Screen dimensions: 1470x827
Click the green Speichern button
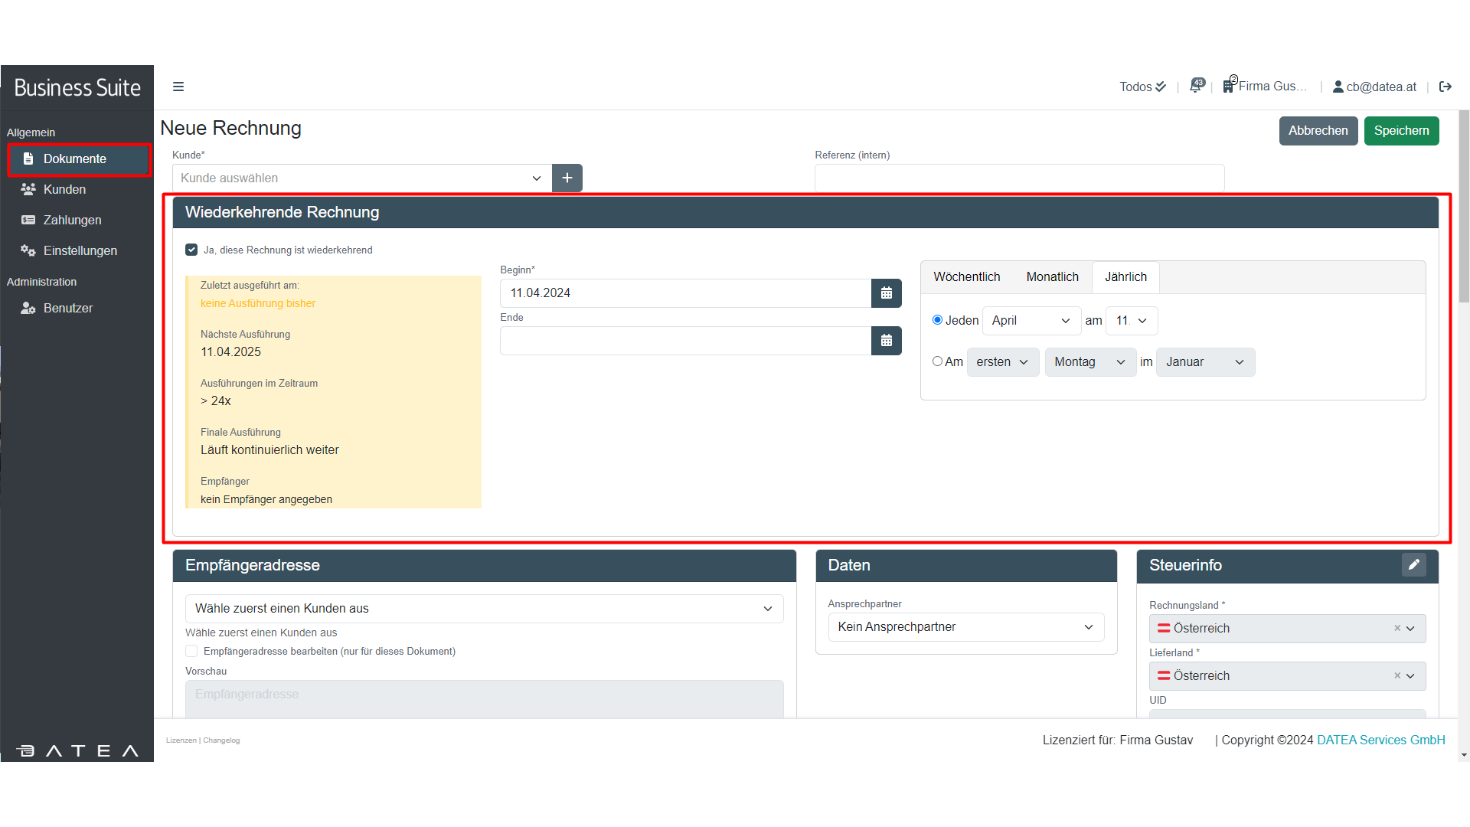tap(1400, 131)
